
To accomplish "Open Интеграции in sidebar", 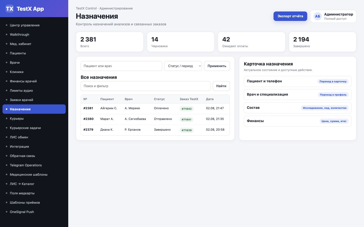I will (34, 147).
